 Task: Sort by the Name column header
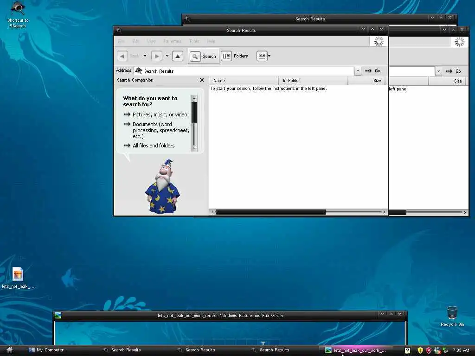pyautogui.click(x=243, y=81)
